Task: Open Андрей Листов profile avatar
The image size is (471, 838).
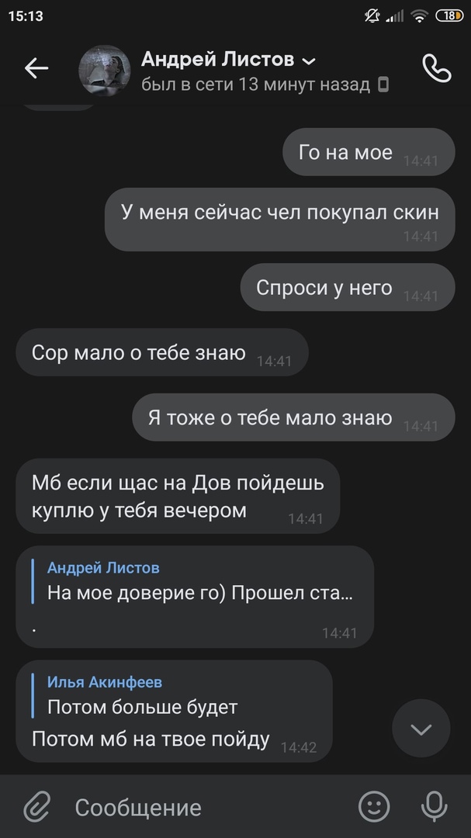Action: 105,70
